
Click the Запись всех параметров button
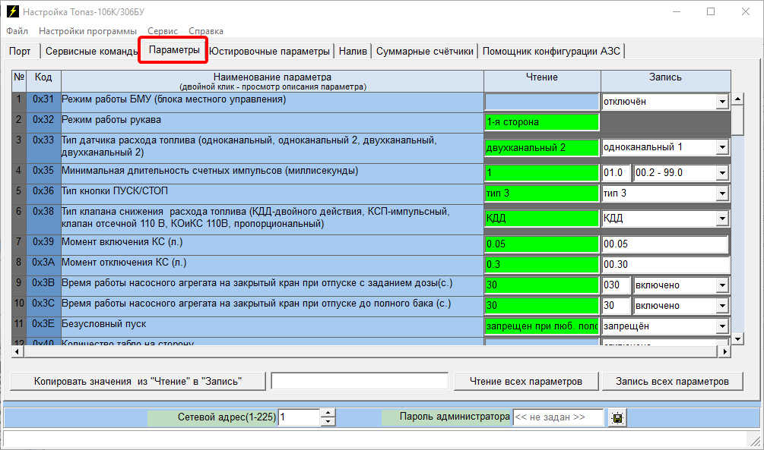click(x=673, y=382)
